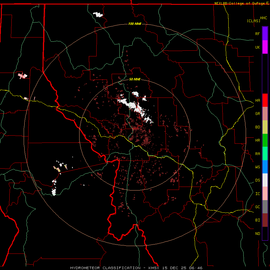Screen dimensions: 270x270
Task: Click the RF purple legend swatch
Action: pyautogui.click(x=265, y=34)
